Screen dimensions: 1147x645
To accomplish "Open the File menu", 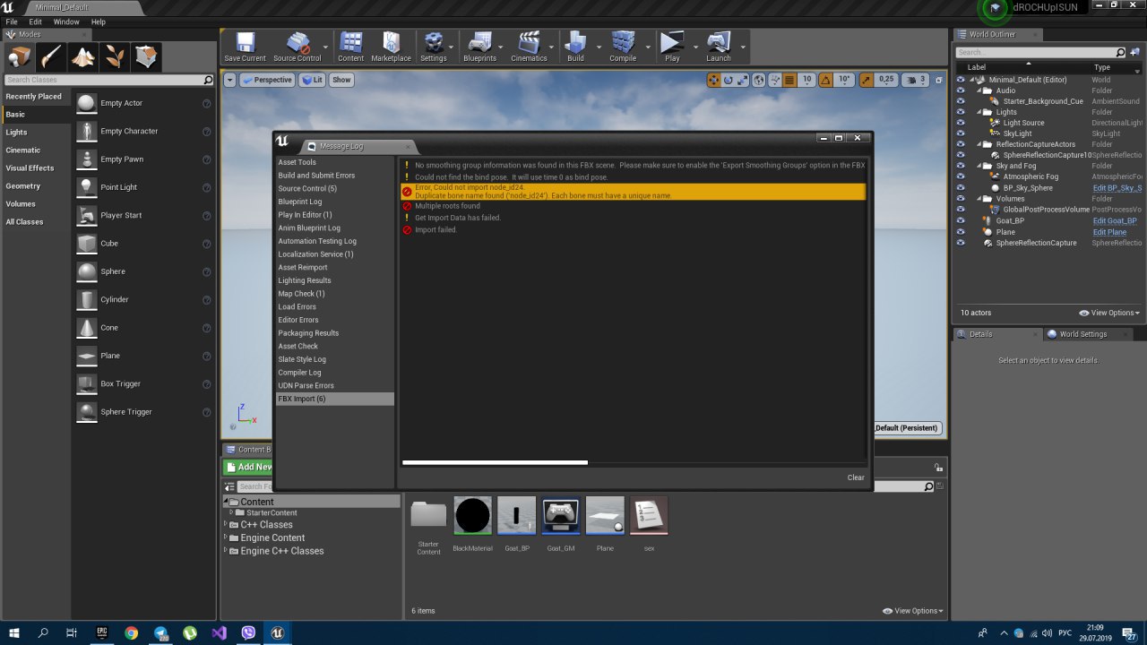I will pyautogui.click(x=12, y=21).
